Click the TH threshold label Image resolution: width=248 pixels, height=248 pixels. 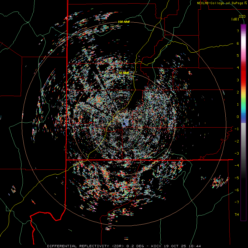237,214
